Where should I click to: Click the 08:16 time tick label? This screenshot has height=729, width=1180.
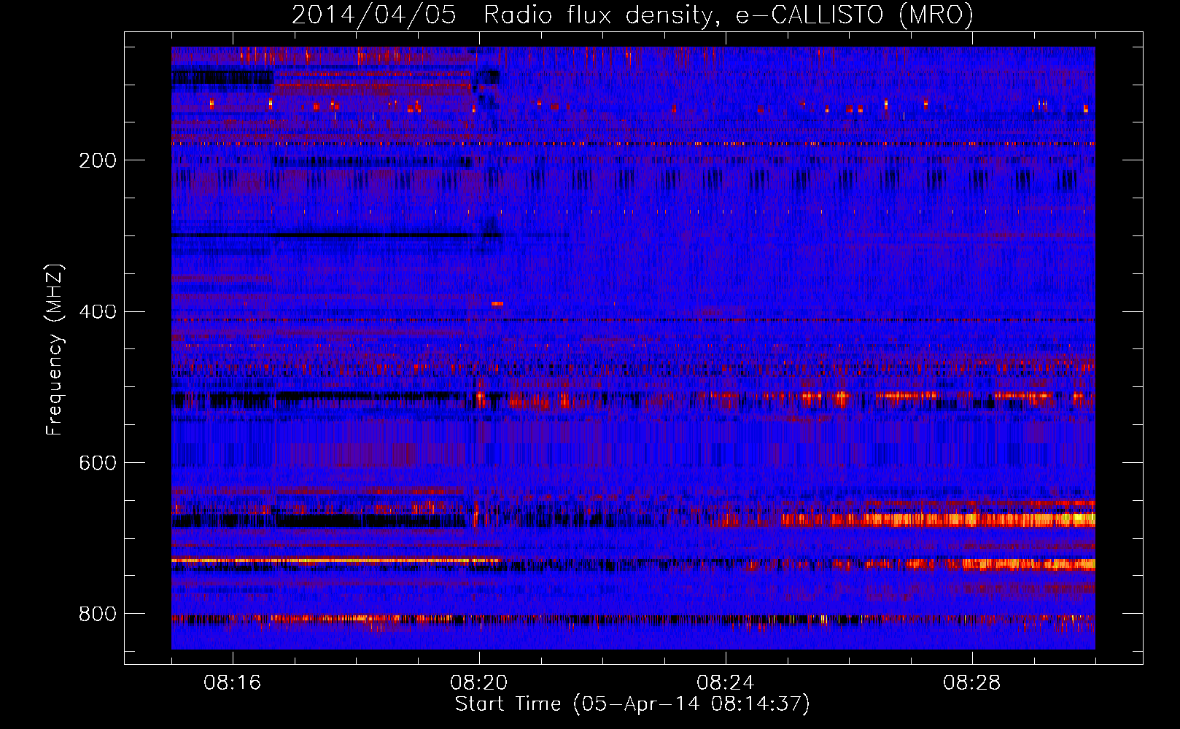(x=233, y=683)
